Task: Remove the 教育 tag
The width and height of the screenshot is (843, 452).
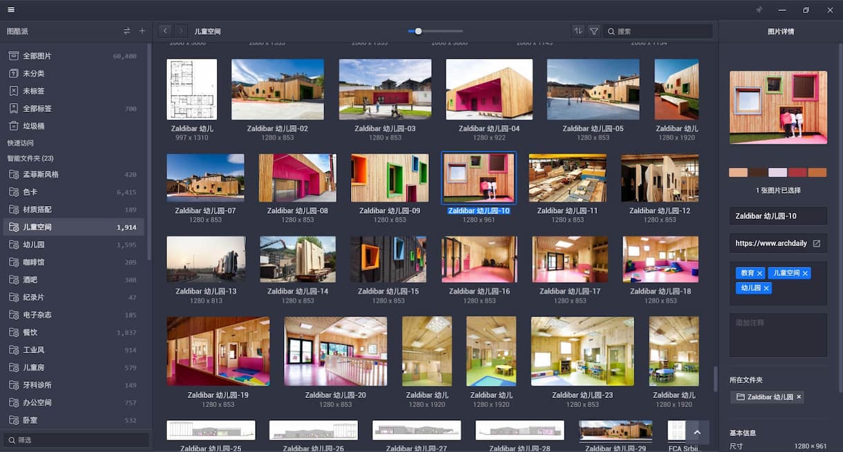Action: point(759,274)
